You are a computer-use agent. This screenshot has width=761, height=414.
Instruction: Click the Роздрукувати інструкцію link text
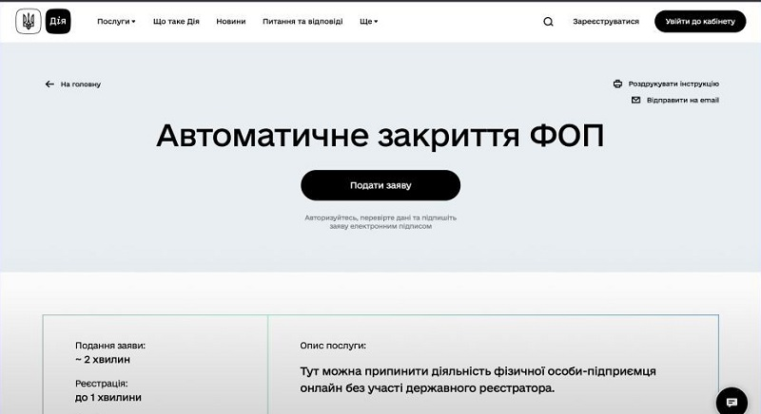673,84
